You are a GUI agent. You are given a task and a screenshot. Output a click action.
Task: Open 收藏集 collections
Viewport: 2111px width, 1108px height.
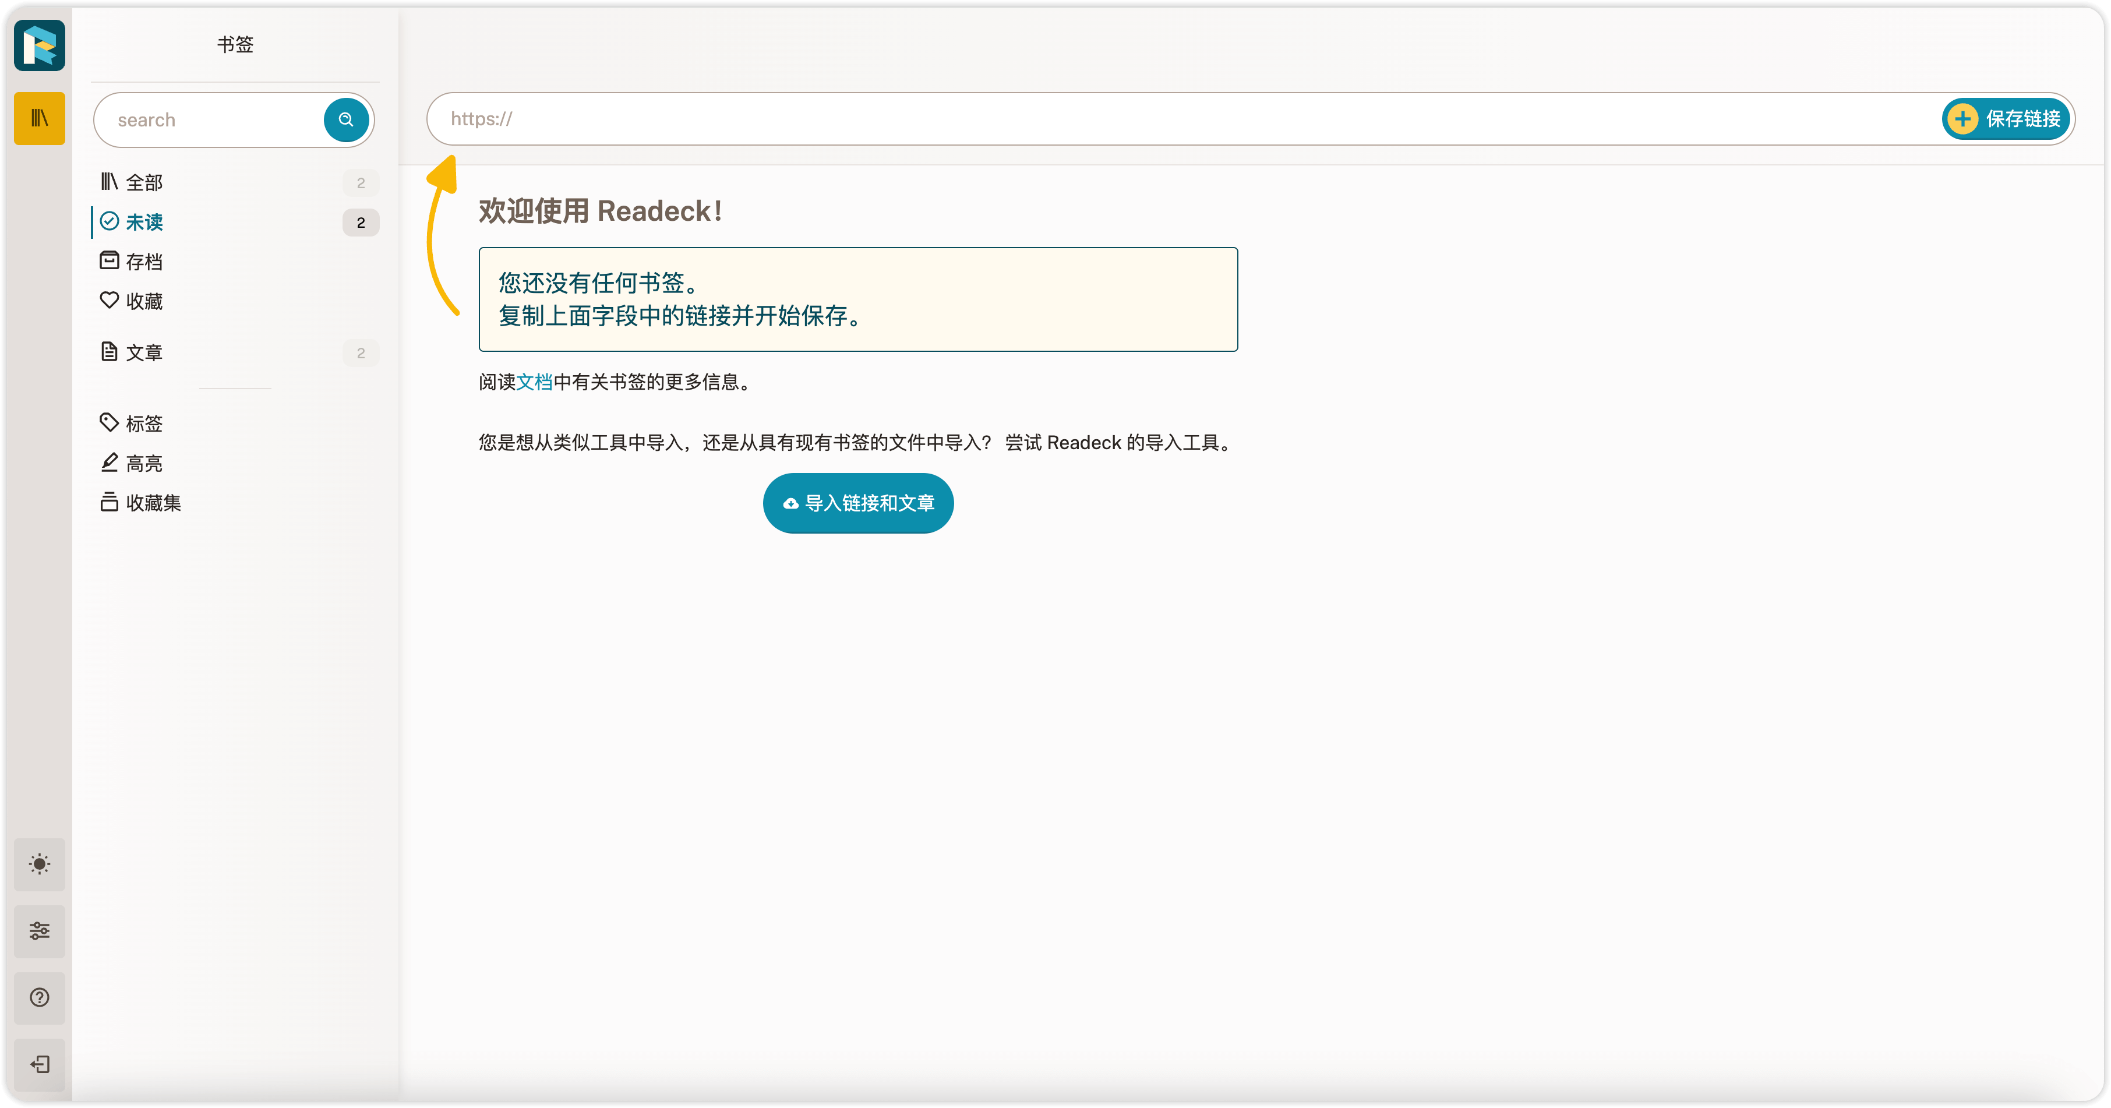pos(235,502)
